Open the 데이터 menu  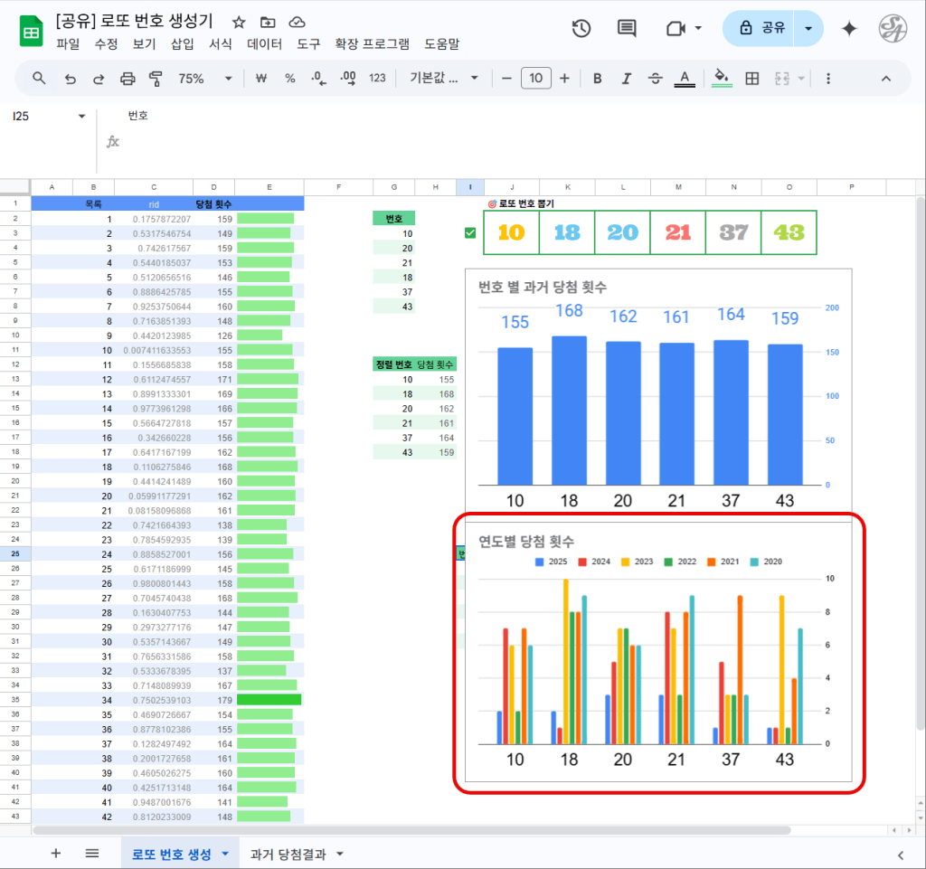coord(264,43)
